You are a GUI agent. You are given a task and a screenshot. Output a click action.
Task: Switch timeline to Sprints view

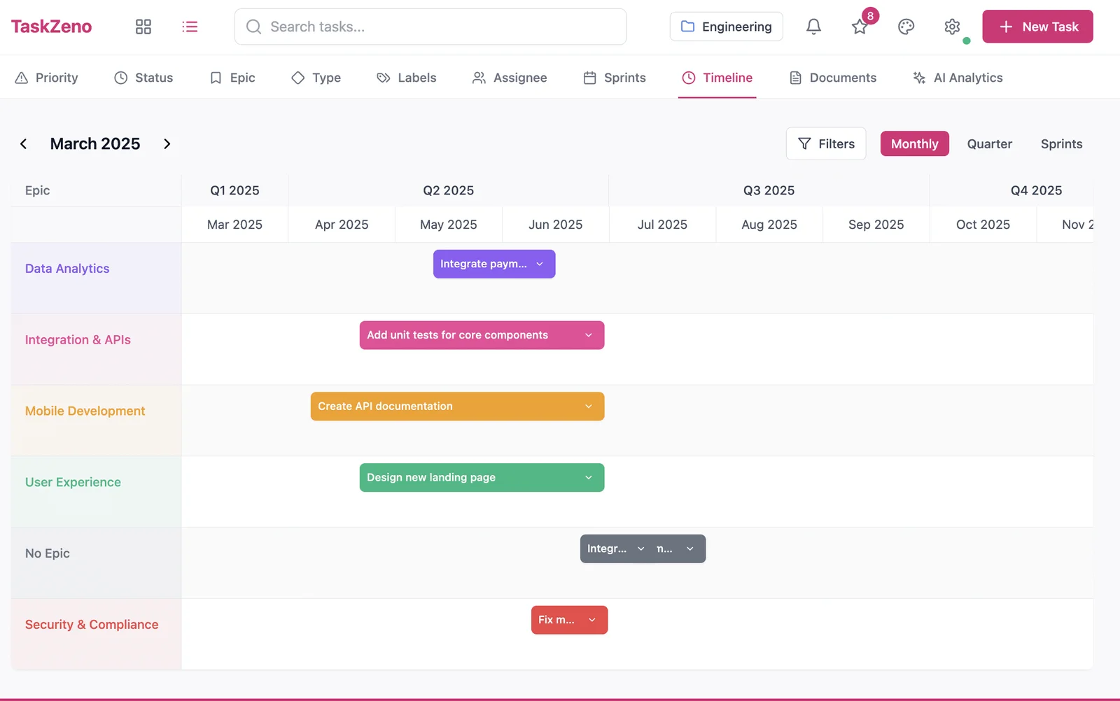(x=1061, y=144)
